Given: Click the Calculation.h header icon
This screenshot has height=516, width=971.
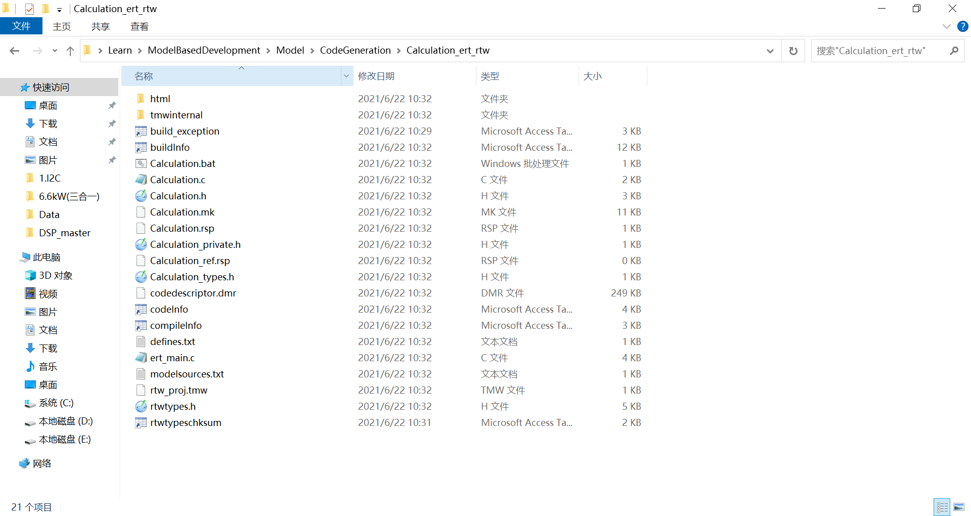Looking at the screenshot, I should (141, 196).
